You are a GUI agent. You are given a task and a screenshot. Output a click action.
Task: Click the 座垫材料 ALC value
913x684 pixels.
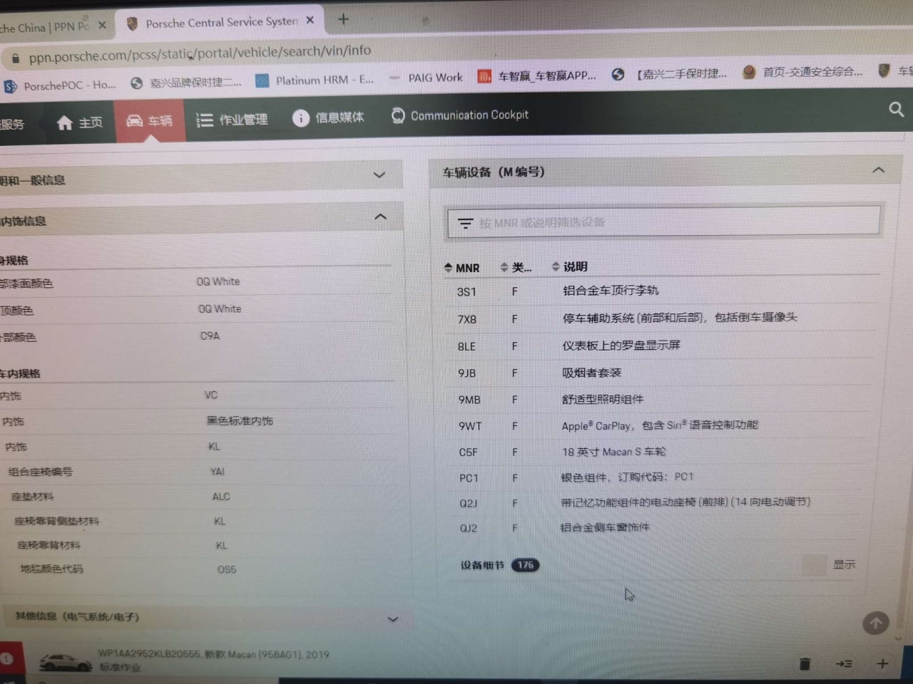pyautogui.click(x=221, y=497)
